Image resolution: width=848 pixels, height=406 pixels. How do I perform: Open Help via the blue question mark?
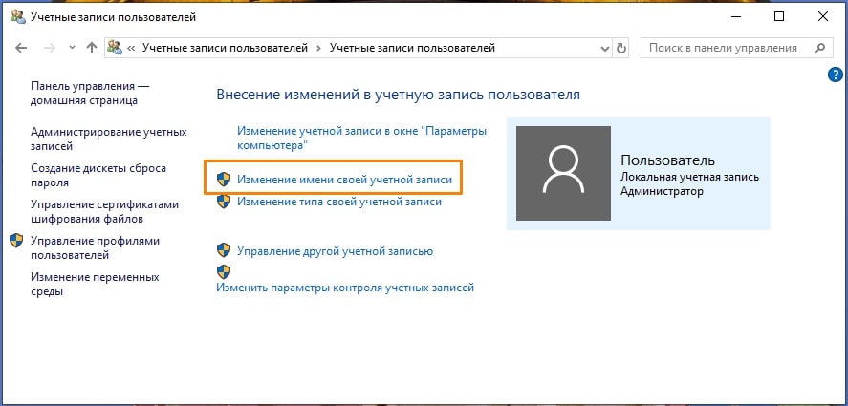(835, 74)
